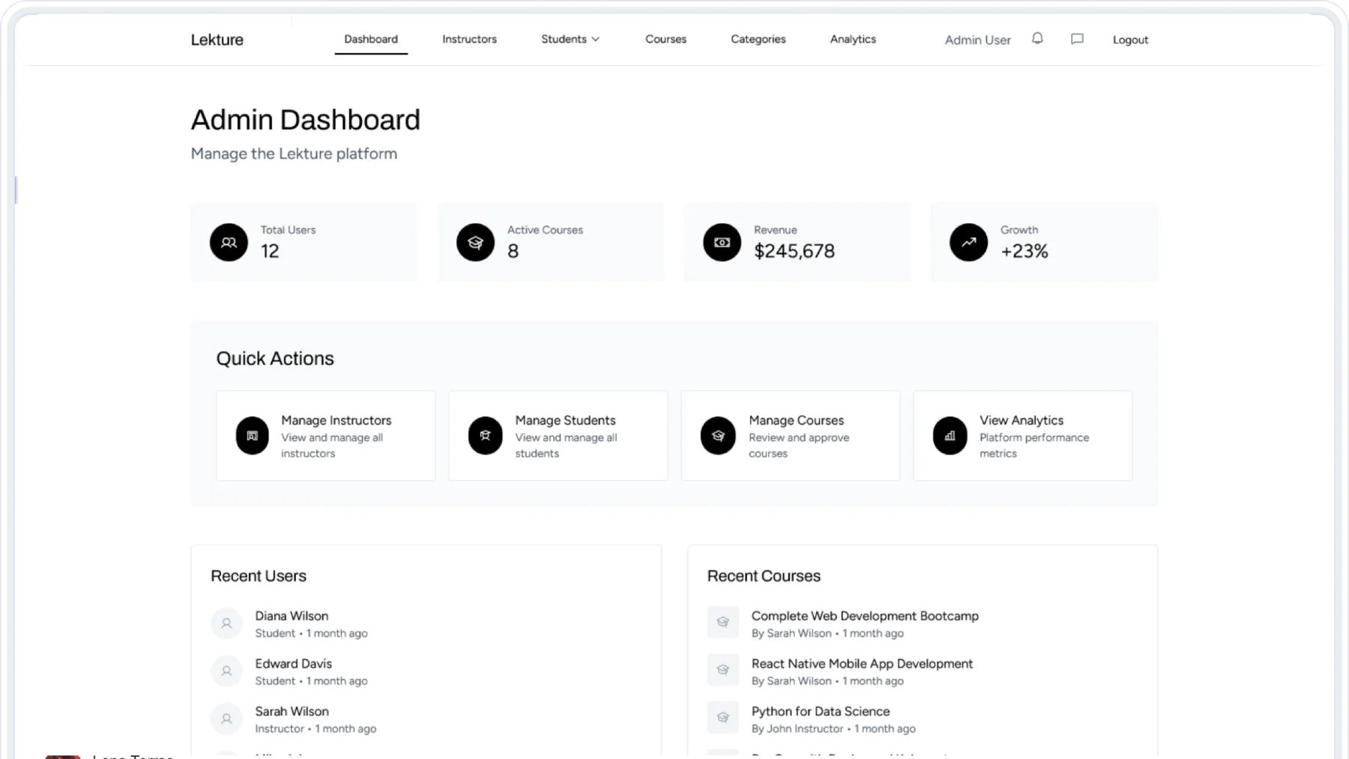Select Sarah Wilson in Recent Users
1349x759 pixels.
pyautogui.click(x=292, y=711)
